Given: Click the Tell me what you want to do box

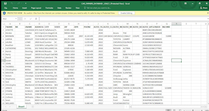Looking at the screenshot, I should [97, 8].
